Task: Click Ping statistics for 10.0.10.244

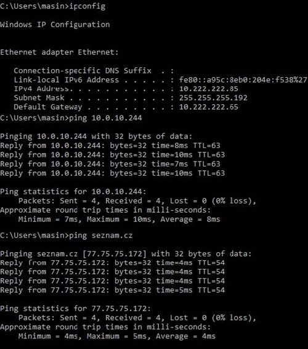Action: click(73, 191)
